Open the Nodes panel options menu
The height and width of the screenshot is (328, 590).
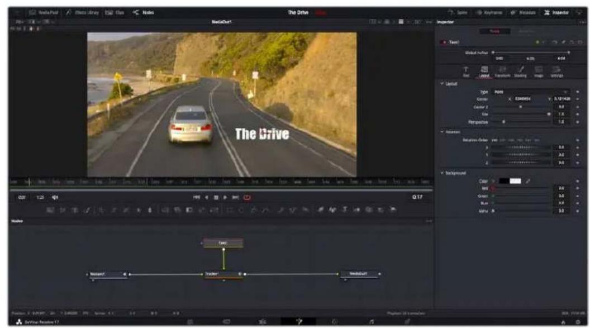tap(429, 221)
